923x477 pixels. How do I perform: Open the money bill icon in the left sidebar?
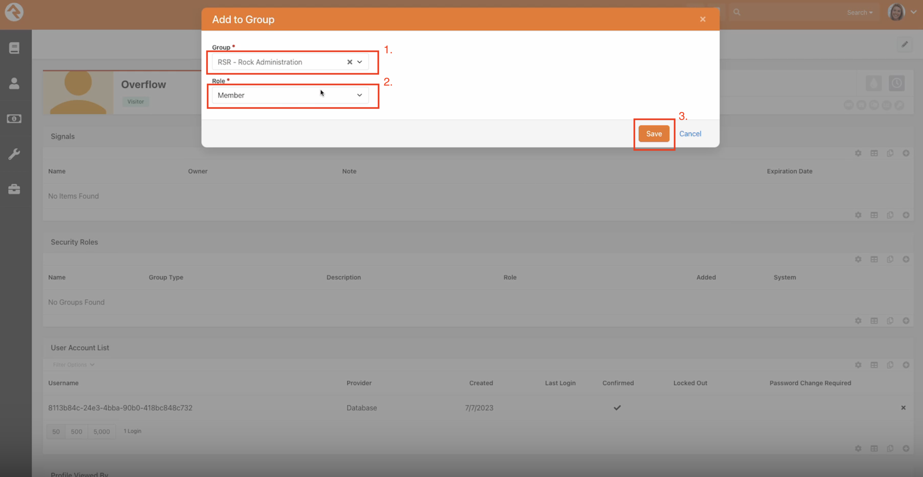[x=14, y=119]
